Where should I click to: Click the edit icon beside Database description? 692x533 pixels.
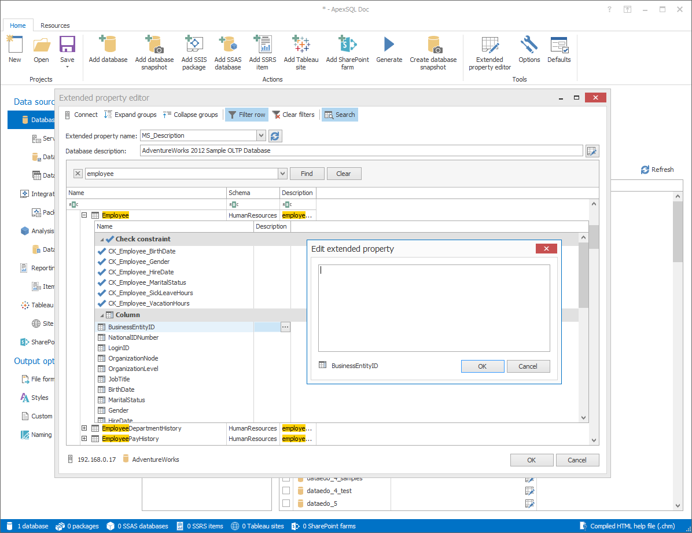click(x=592, y=151)
